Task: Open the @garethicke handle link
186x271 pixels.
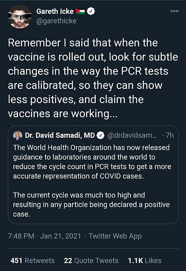Action: tap(56, 21)
